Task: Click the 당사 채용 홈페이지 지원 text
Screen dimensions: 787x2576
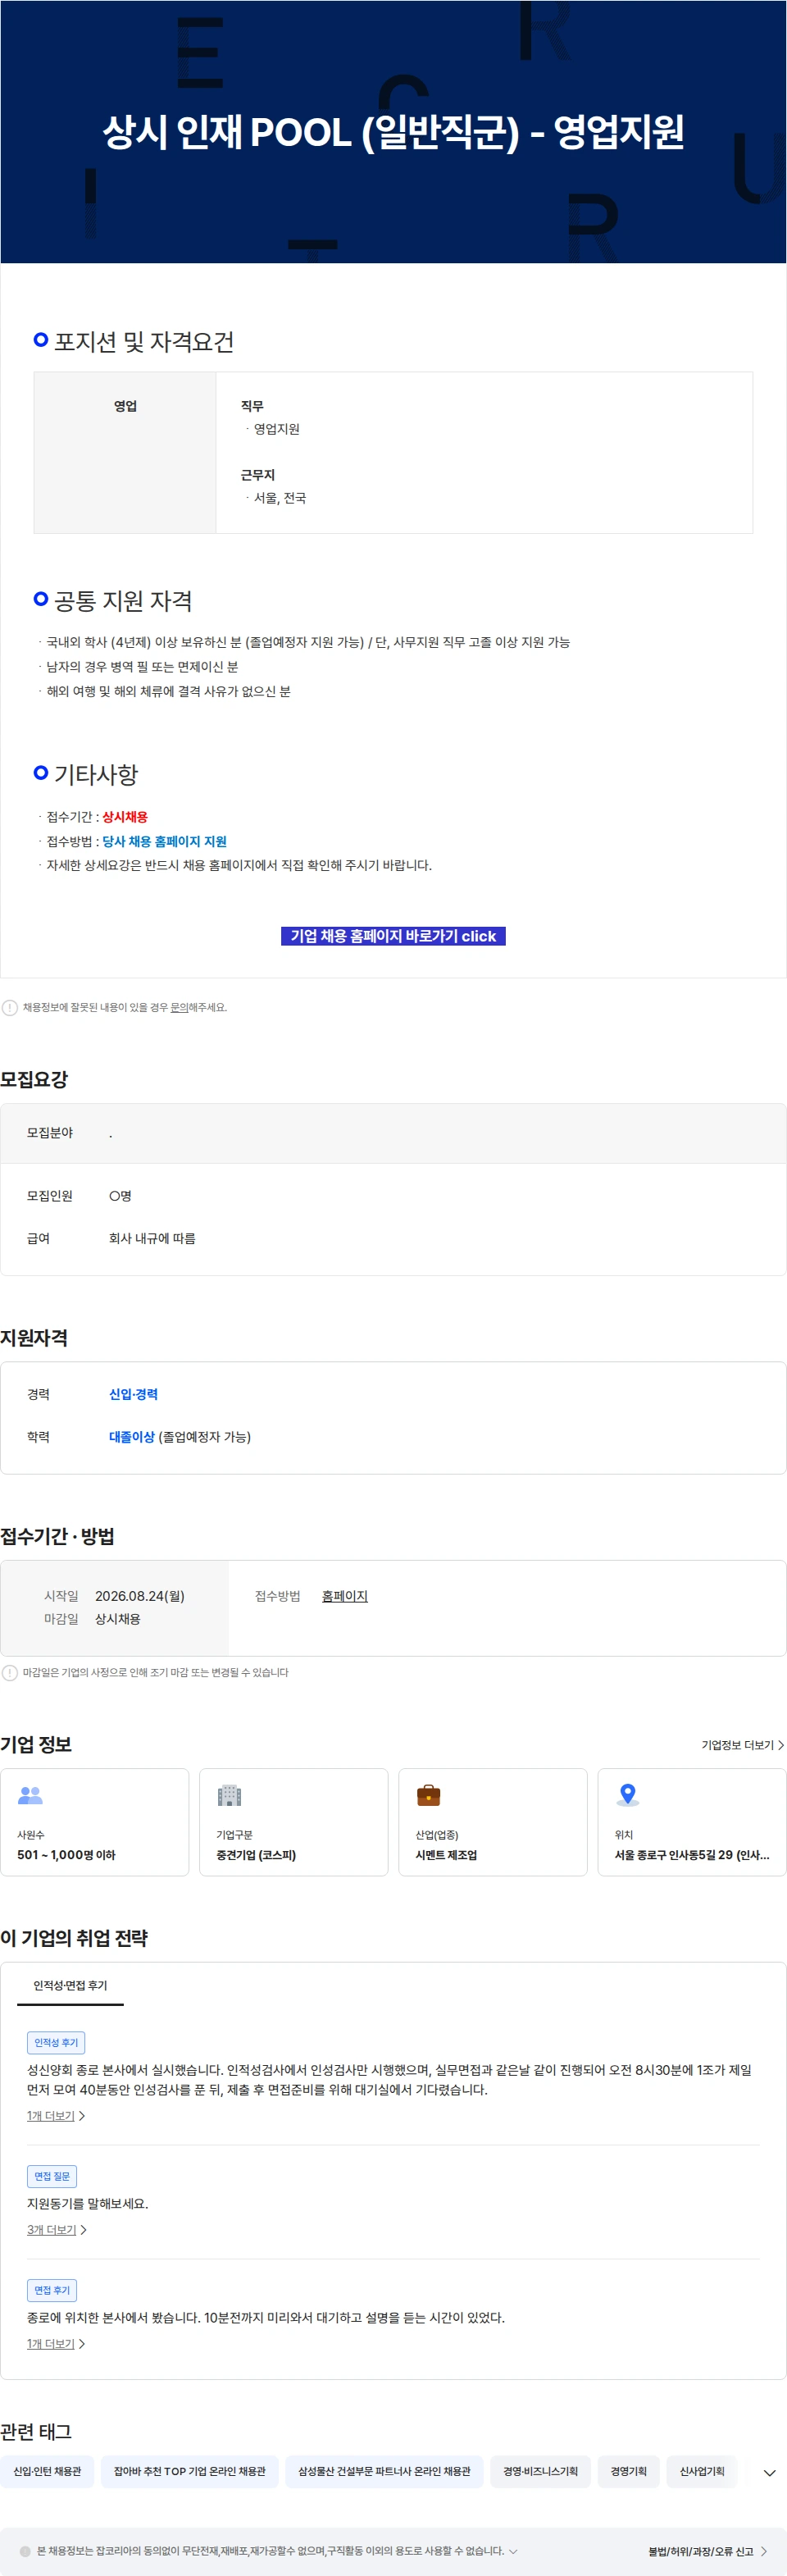Action: tap(164, 841)
